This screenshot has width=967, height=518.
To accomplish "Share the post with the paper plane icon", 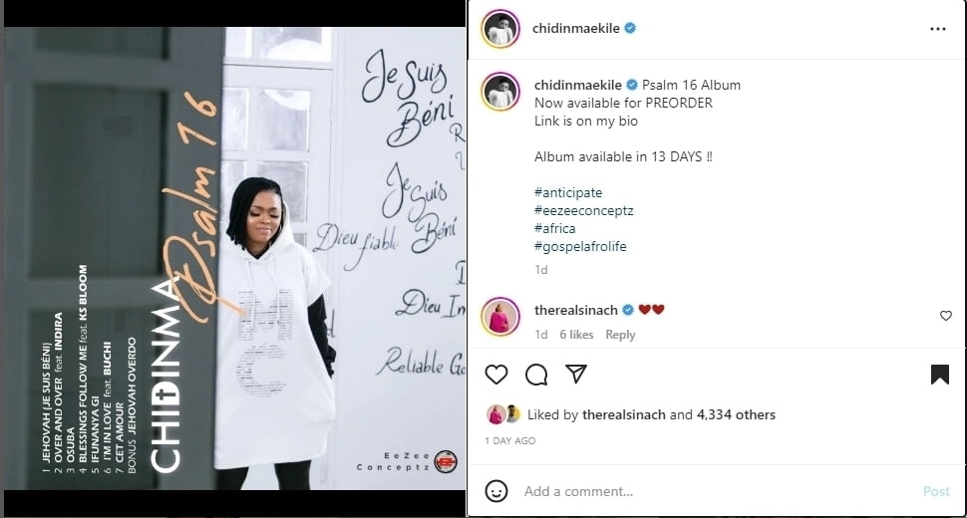I will (576, 374).
